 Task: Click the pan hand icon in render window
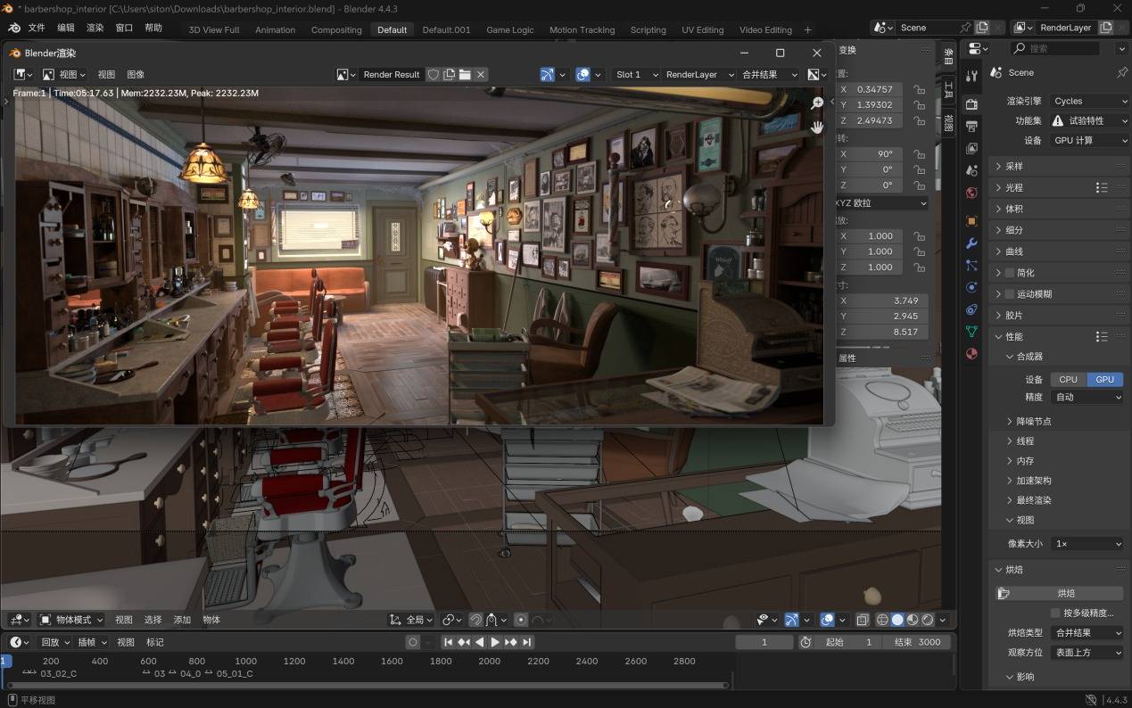click(816, 128)
